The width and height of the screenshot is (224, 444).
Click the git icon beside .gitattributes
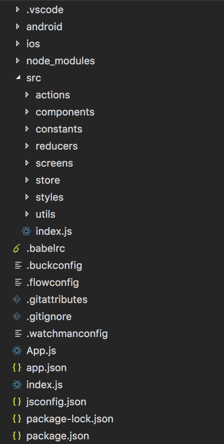click(17, 299)
